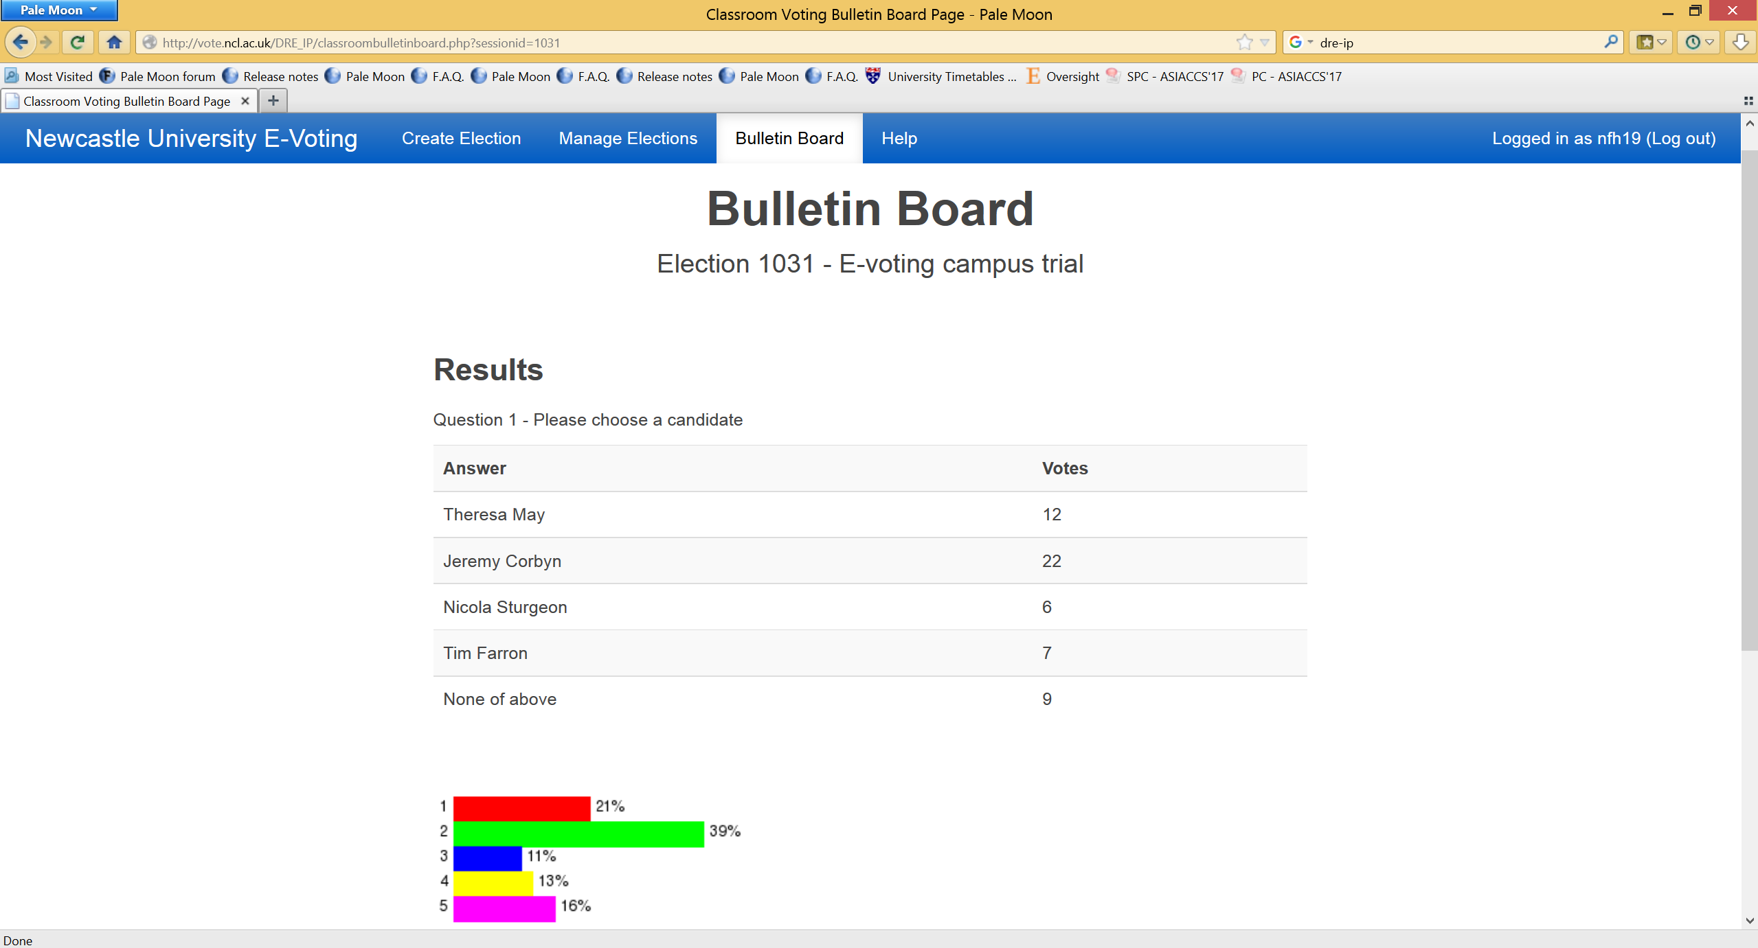The width and height of the screenshot is (1758, 948).
Task: Expand the URL history dropdown arrow
Action: (x=1265, y=43)
